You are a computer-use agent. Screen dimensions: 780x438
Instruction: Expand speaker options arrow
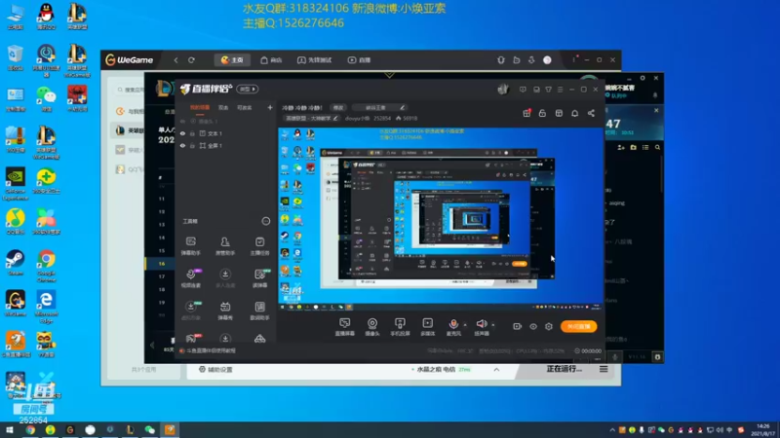(x=493, y=325)
